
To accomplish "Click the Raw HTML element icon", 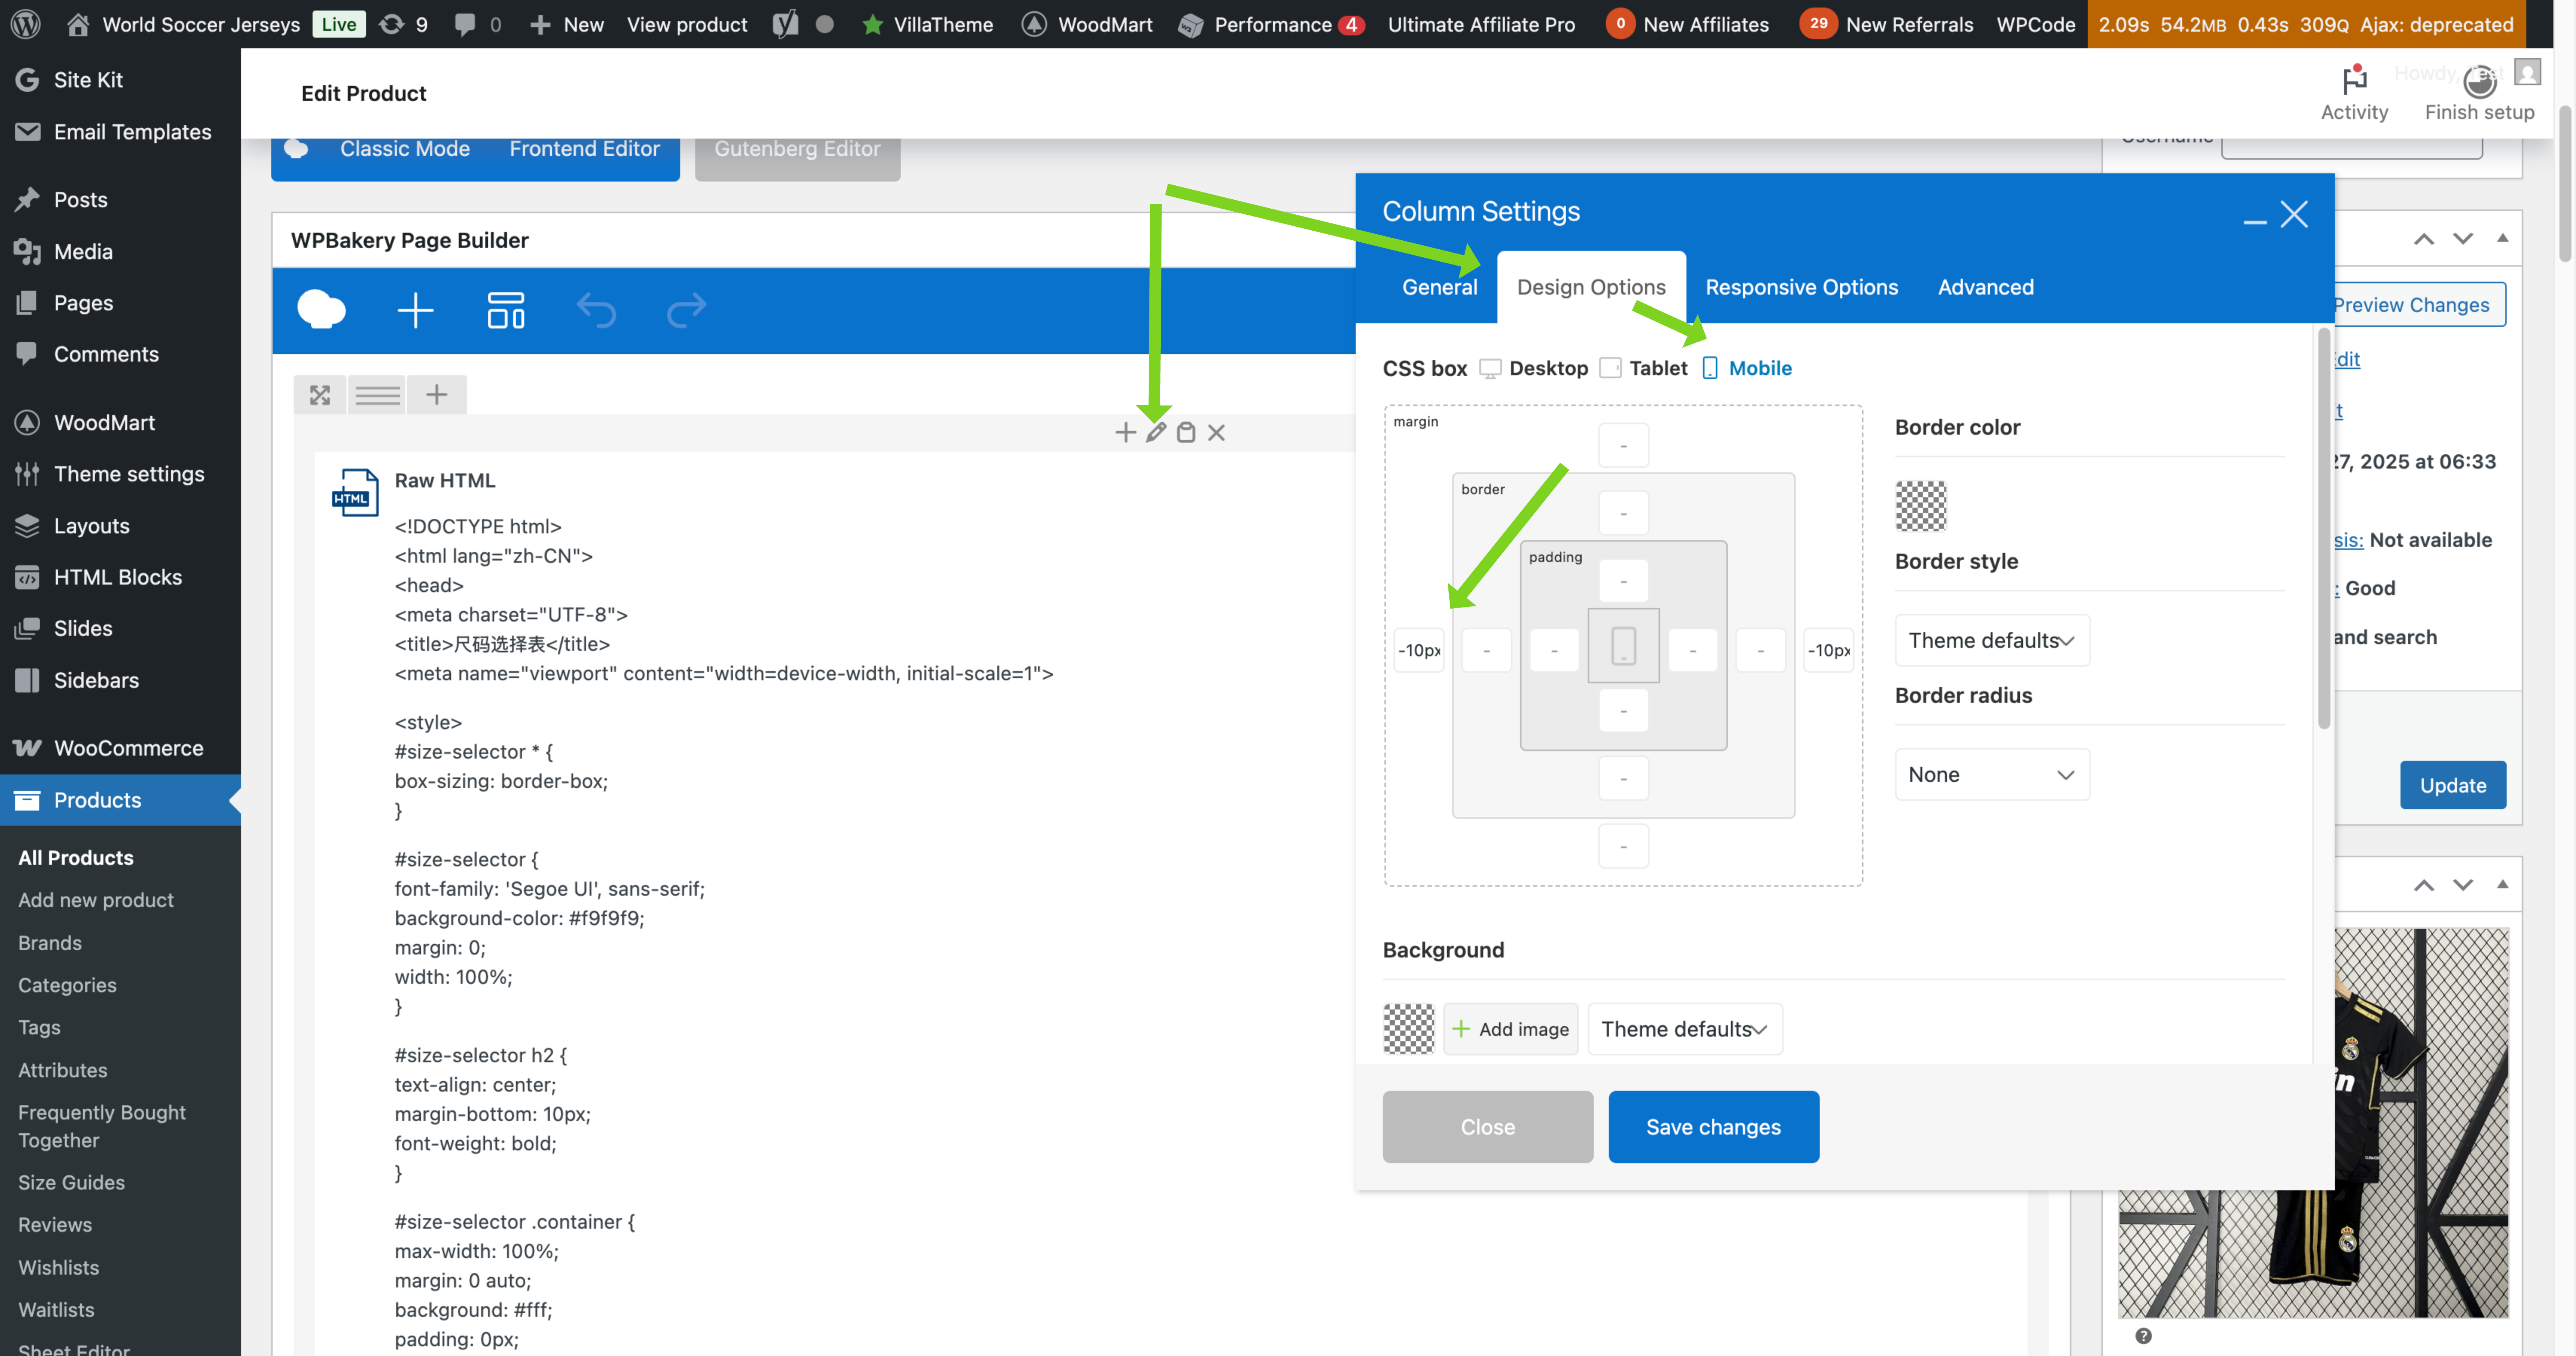I will pos(355,493).
